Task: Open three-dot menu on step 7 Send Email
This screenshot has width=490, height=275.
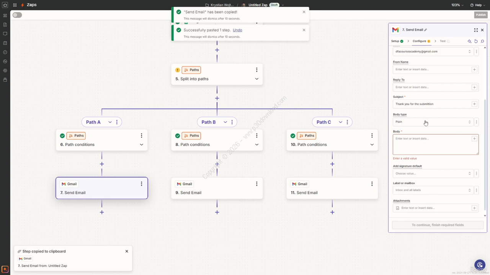Action: point(141,184)
